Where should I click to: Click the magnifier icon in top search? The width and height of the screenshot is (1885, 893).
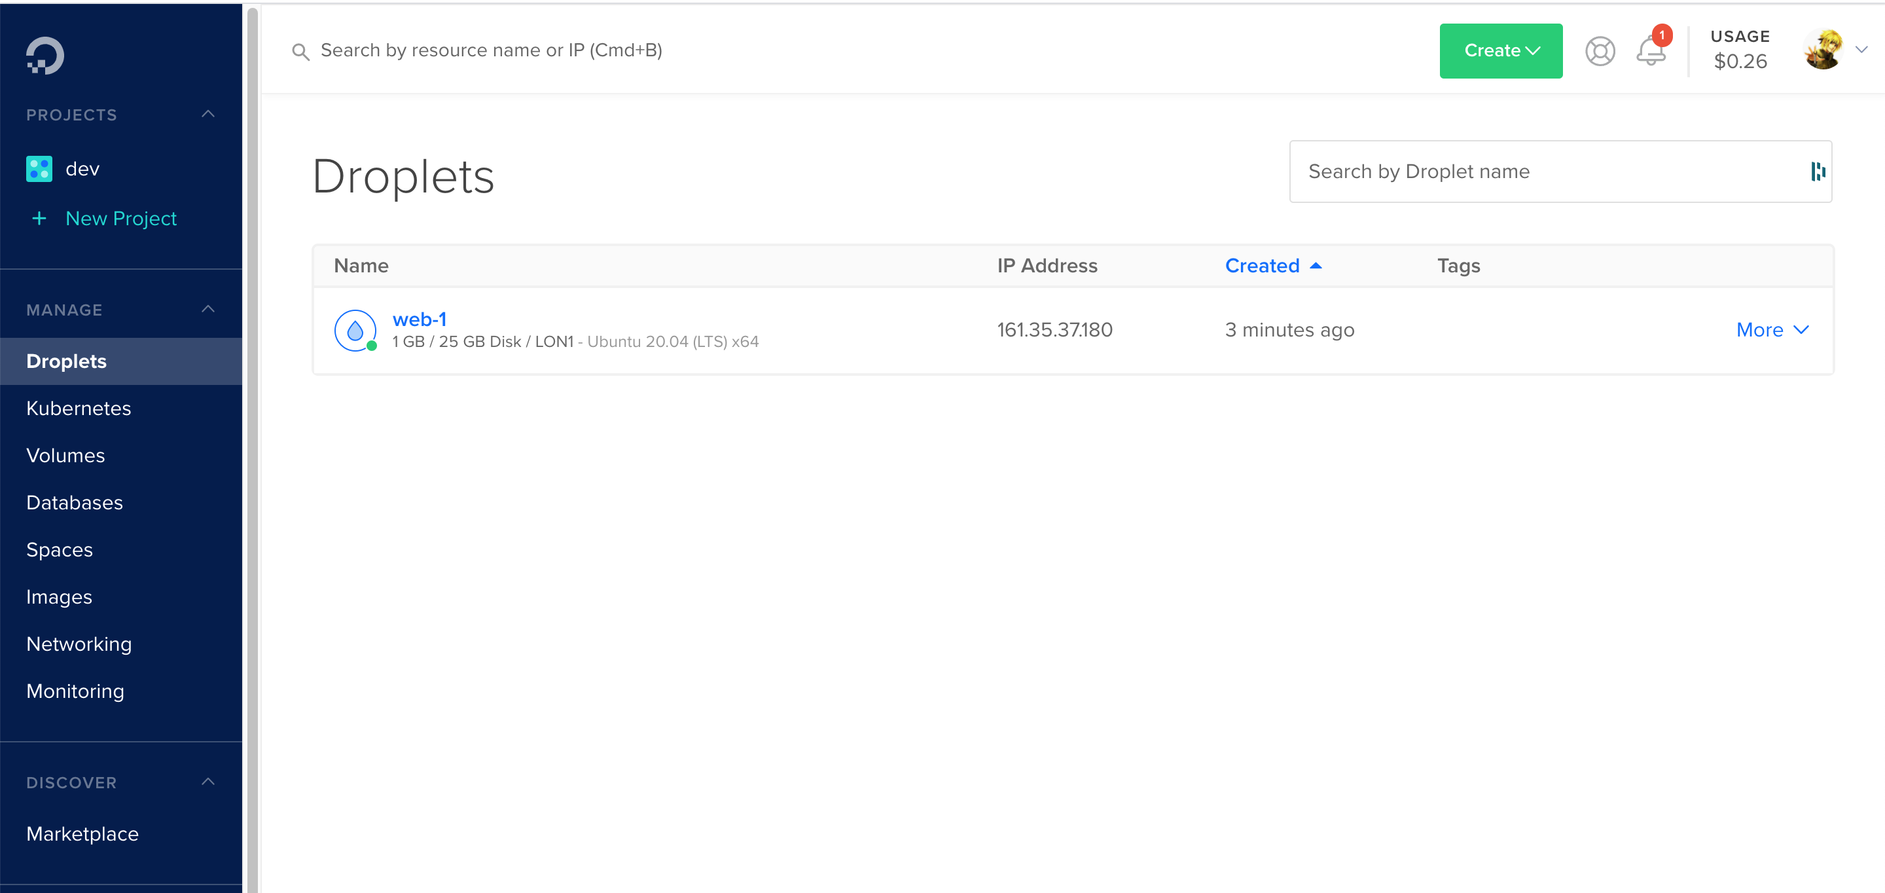[300, 51]
